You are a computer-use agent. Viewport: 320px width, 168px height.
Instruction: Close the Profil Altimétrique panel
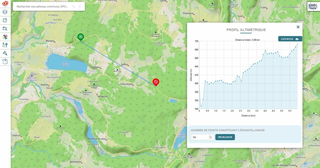298,27
